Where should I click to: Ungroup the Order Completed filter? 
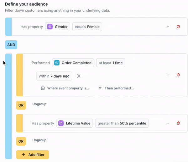click(39, 104)
